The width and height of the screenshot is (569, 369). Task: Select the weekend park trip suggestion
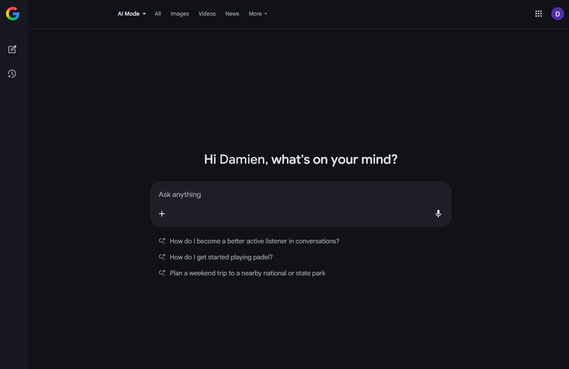[x=247, y=273]
